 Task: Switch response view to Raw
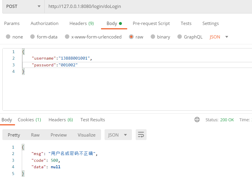click(x=35, y=135)
